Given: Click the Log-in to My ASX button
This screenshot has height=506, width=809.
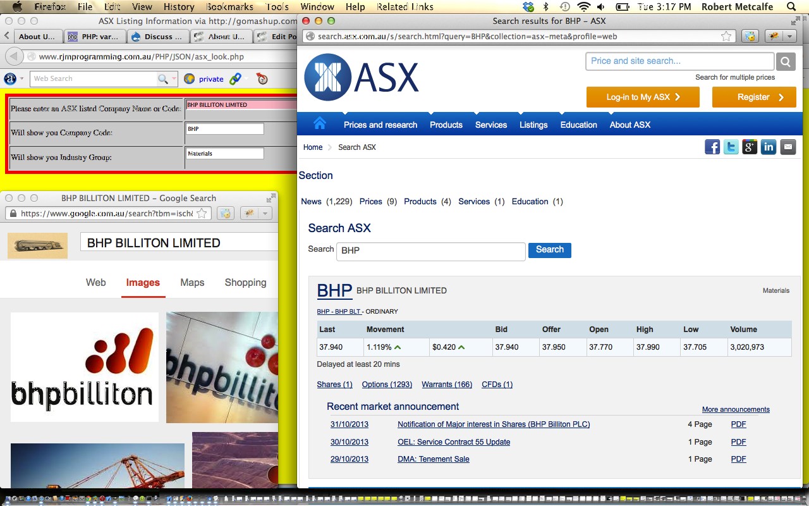Looking at the screenshot, I should pos(643,97).
